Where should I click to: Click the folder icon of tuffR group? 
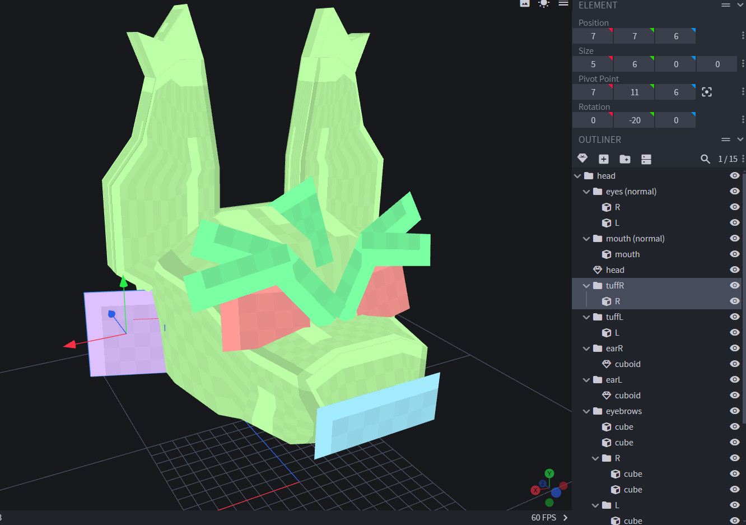(598, 286)
